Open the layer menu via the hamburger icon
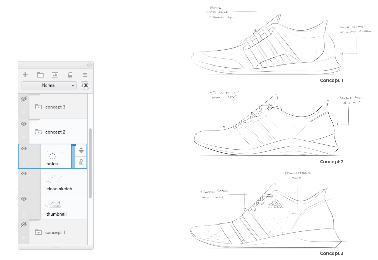This screenshot has height=260, width=378. (x=85, y=75)
